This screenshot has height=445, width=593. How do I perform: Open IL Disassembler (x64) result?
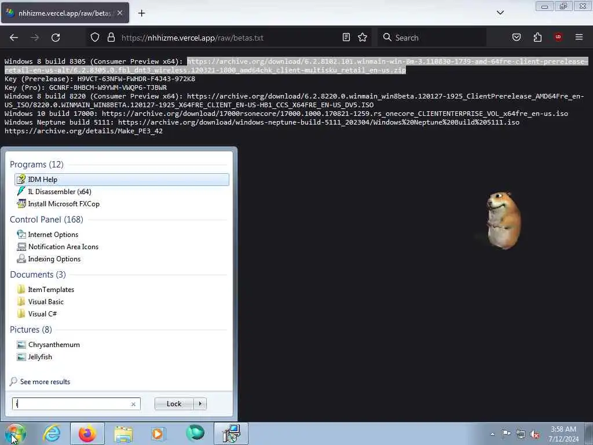[122, 191]
